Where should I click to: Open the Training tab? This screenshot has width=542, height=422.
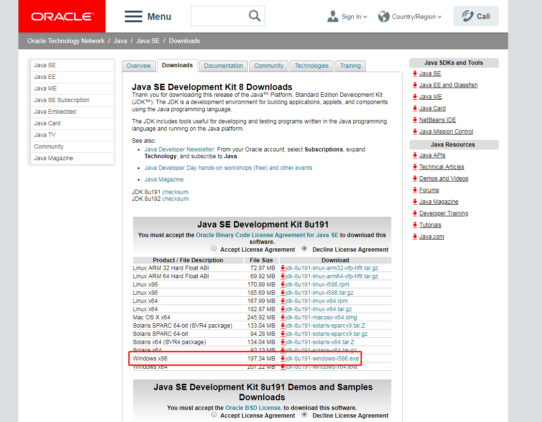(x=350, y=66)
